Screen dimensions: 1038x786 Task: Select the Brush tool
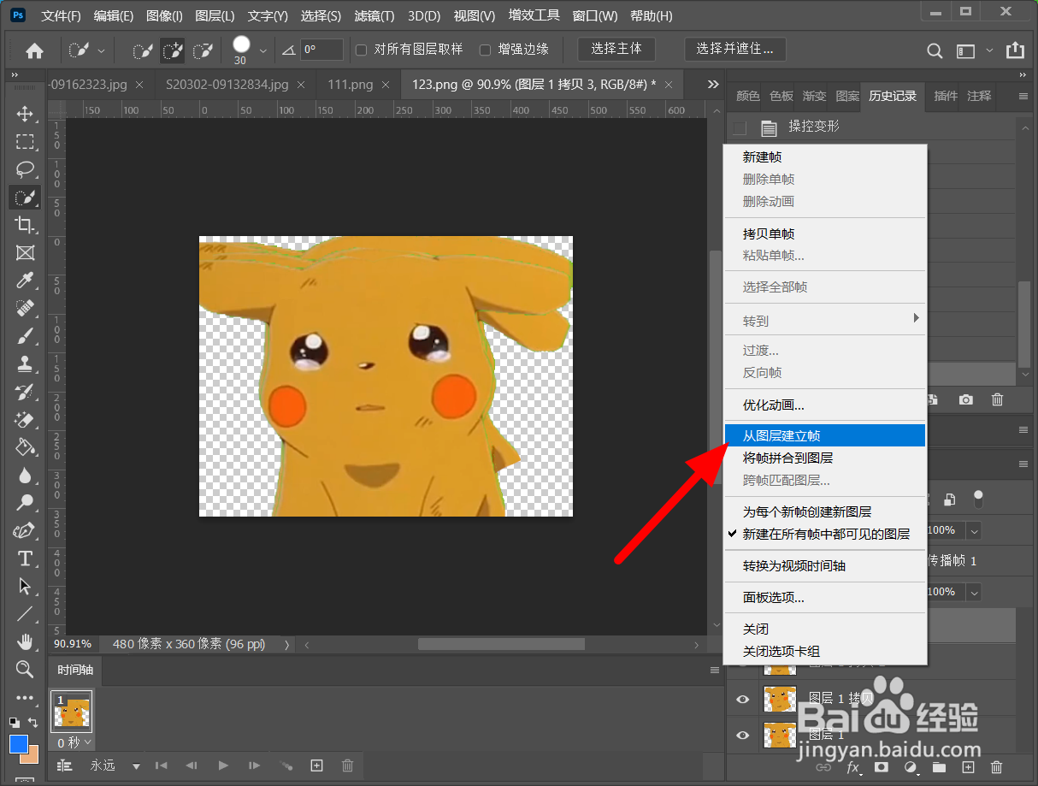pyautogui.click(x=25, y=335)
